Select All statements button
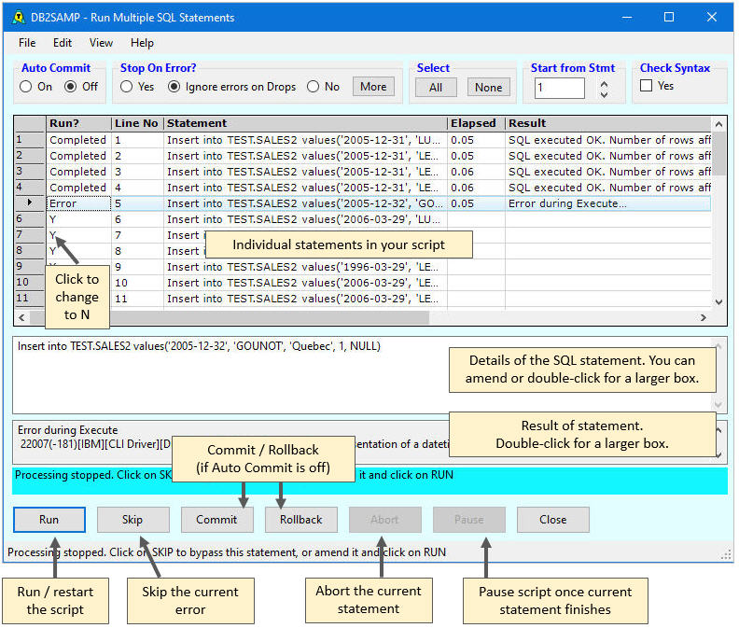Image resolution: width=739 pixels, height=628 pixels. coord(436,87)
